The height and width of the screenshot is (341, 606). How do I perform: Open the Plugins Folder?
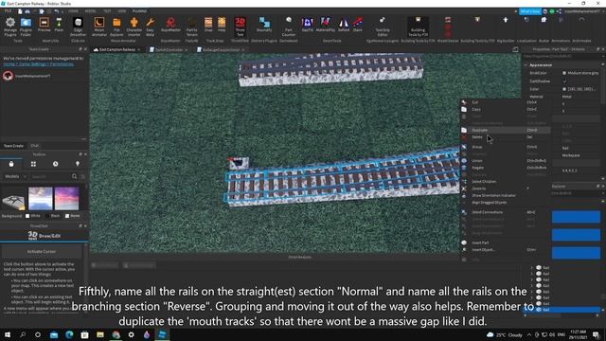point(26,26)
